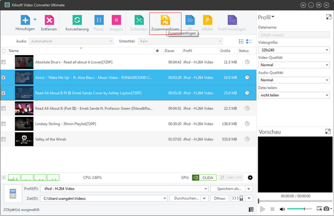Click the Speichern als... button
This screenshot has width=334, height=216.
tap(228, 189)
